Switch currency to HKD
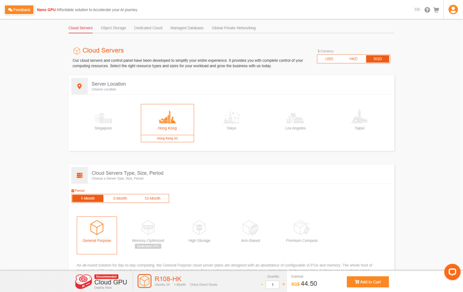The width and height of the screenshot is (463, 292). (x=353, y=59)
